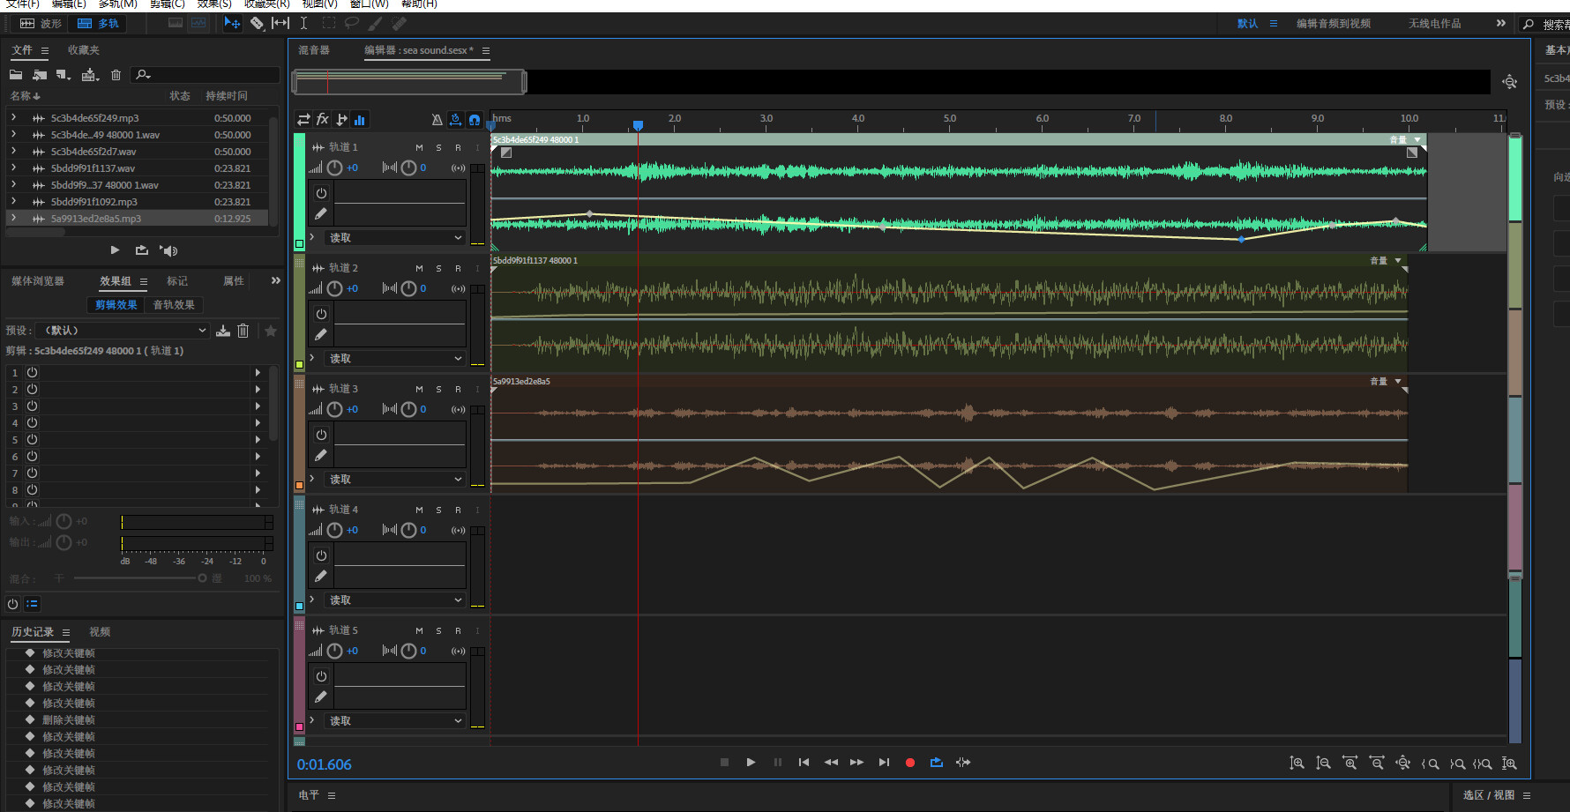Click the metronome toggle icon
Viewport: 1570px width, 812px height.
(437, 120)
